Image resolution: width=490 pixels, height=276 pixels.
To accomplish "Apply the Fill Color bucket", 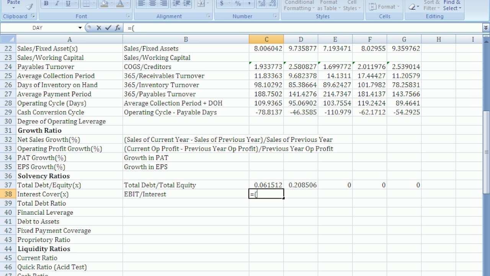I will coord(104,4).
